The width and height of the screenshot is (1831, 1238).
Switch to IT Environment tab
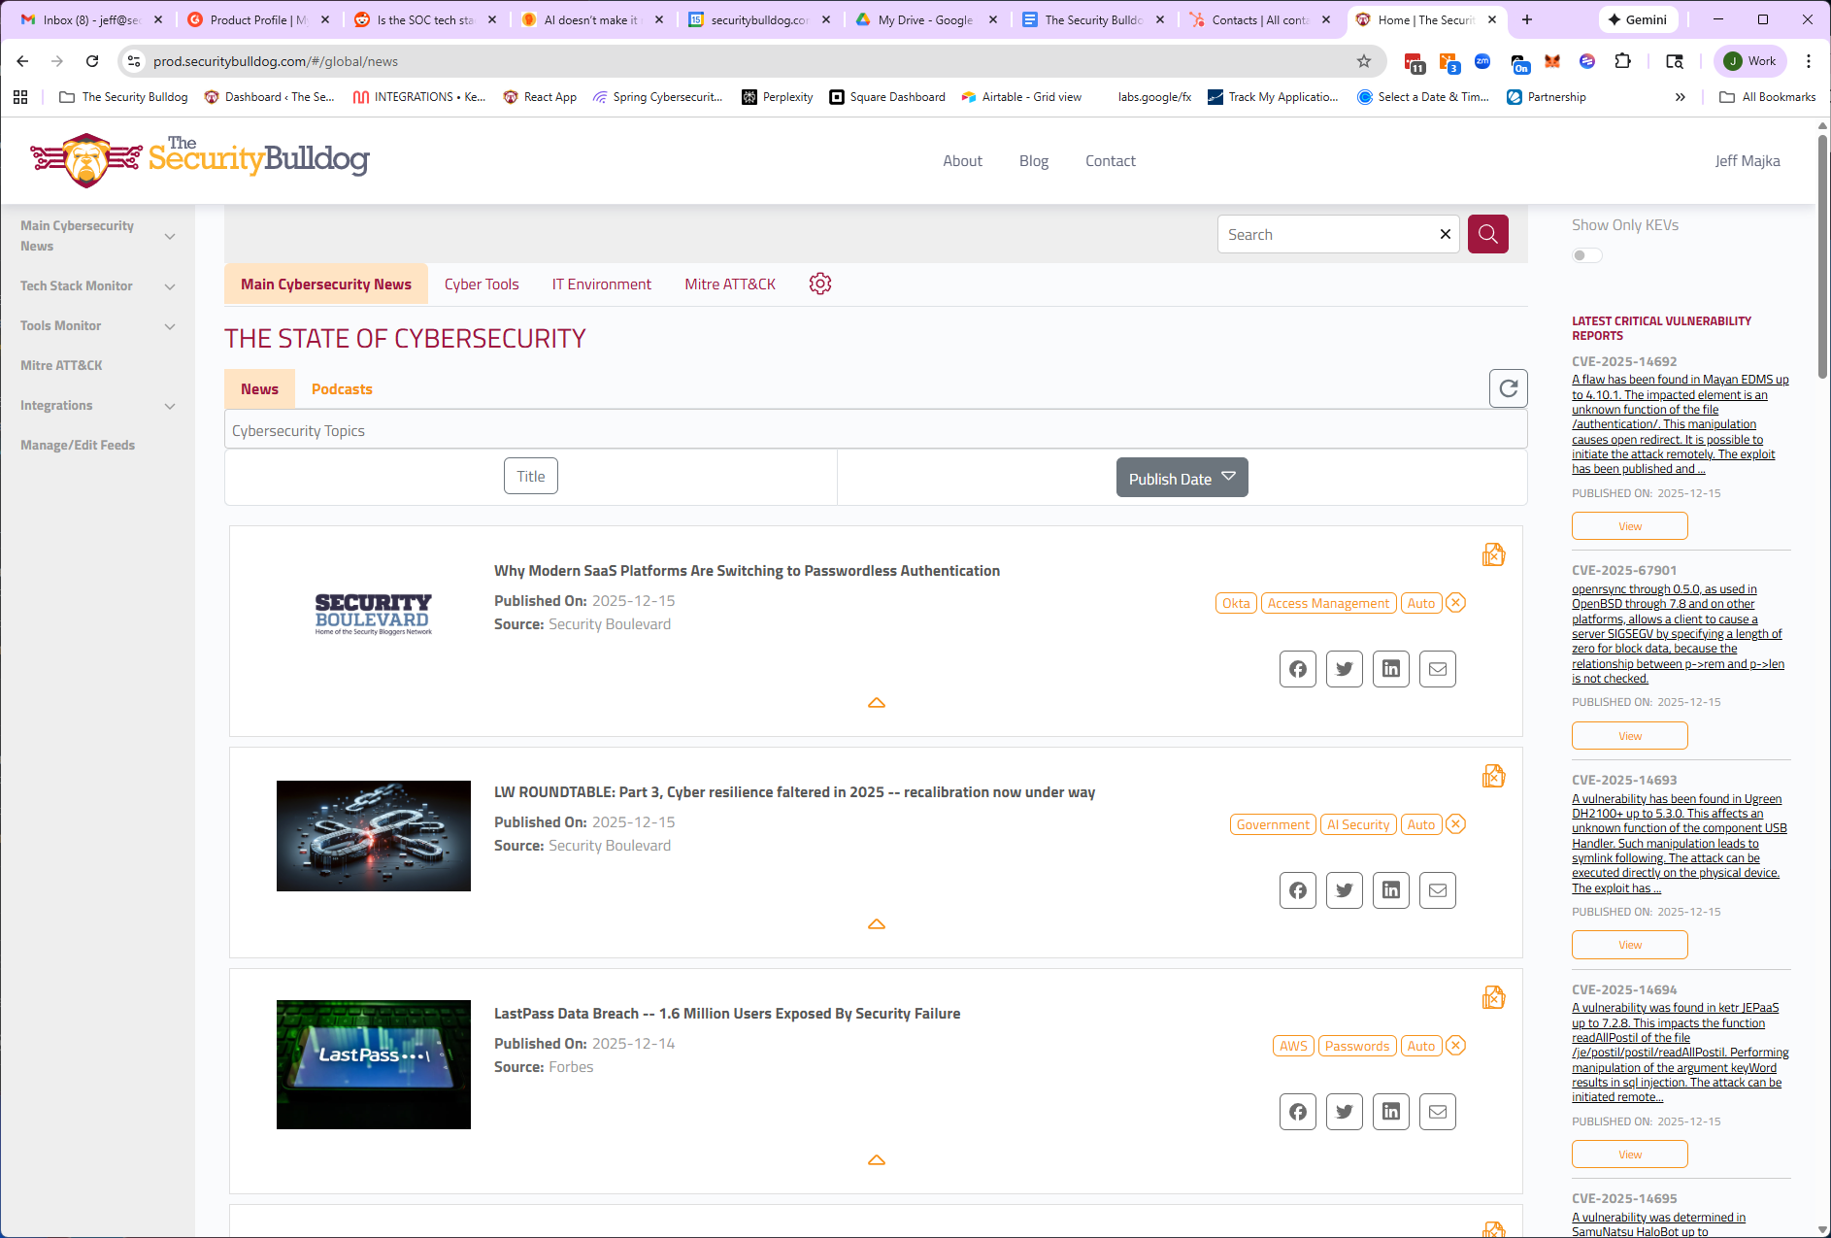coord(602,284)
